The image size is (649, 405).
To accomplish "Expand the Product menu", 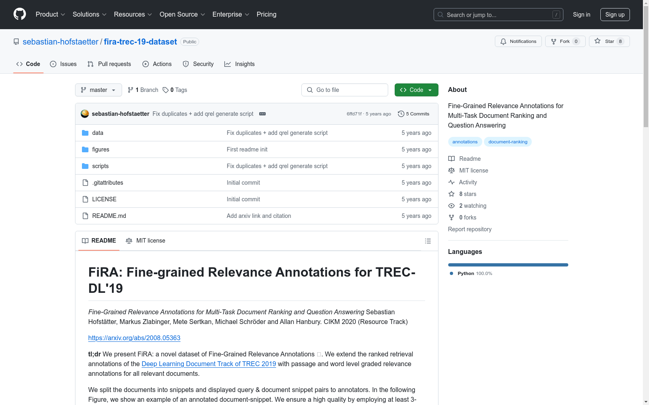I will 50,15.
